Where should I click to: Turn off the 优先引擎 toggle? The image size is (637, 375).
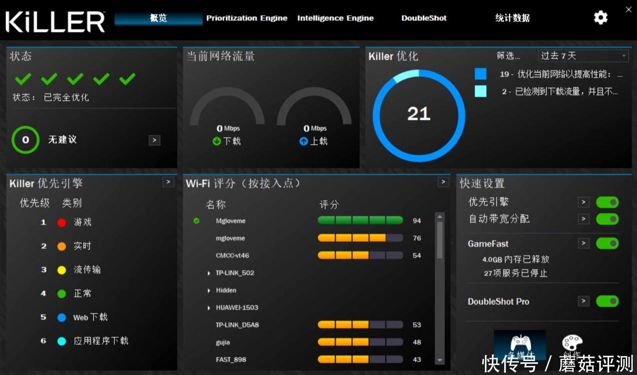[x=607, y=202]
